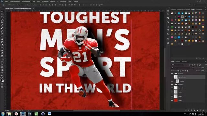Select the Blur tool droplet icon

[x=2, y=50]
